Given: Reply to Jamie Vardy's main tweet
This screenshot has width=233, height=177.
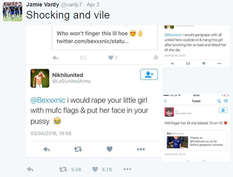Looking at the screenshot, I should click(30, 169).
